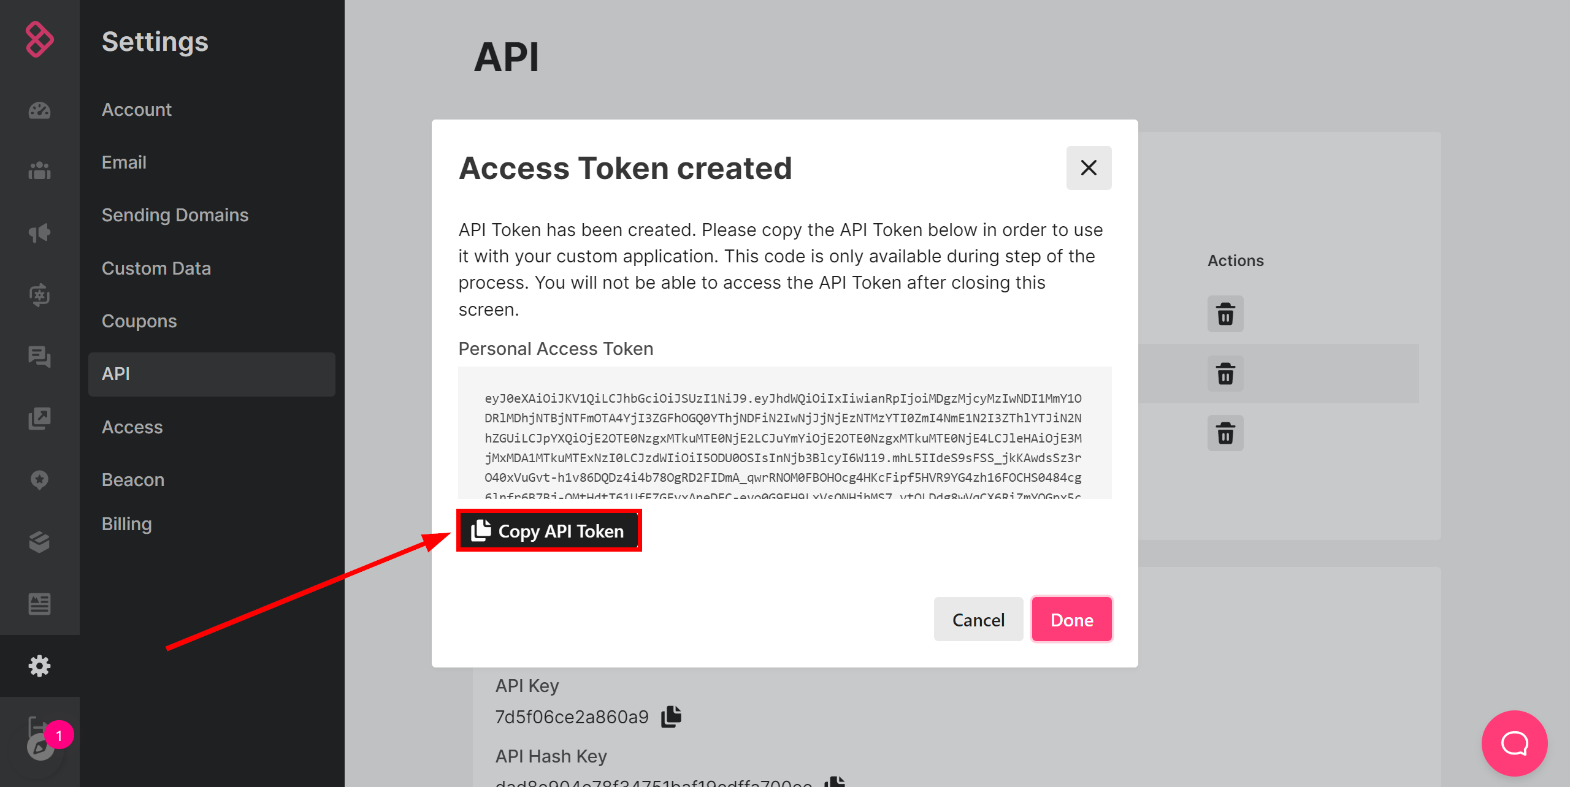Click the Sending Domains sidebar item

point(175,215)
